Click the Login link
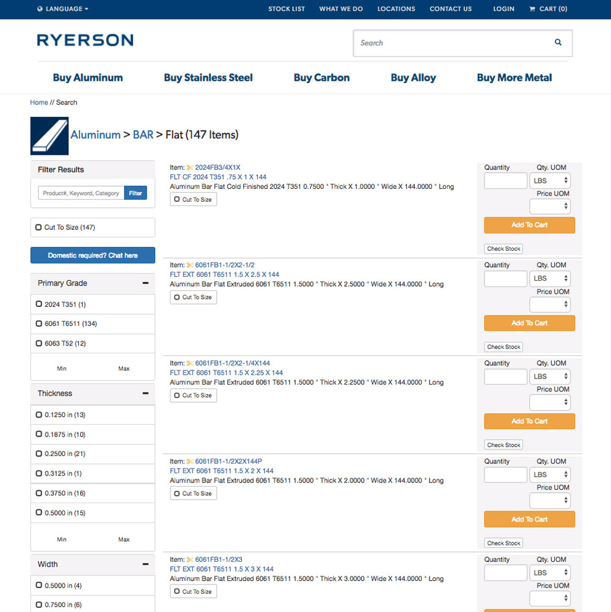The width and height of the screenshot is (611, 612). click(503, 9)
